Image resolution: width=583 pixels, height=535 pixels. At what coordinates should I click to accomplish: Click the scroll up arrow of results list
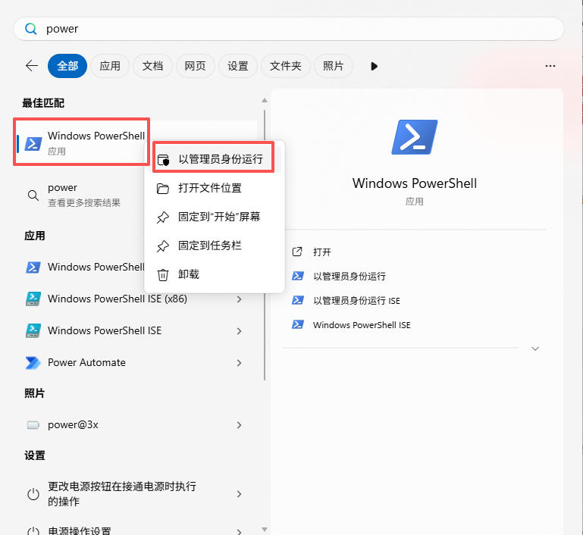(265, 100)
